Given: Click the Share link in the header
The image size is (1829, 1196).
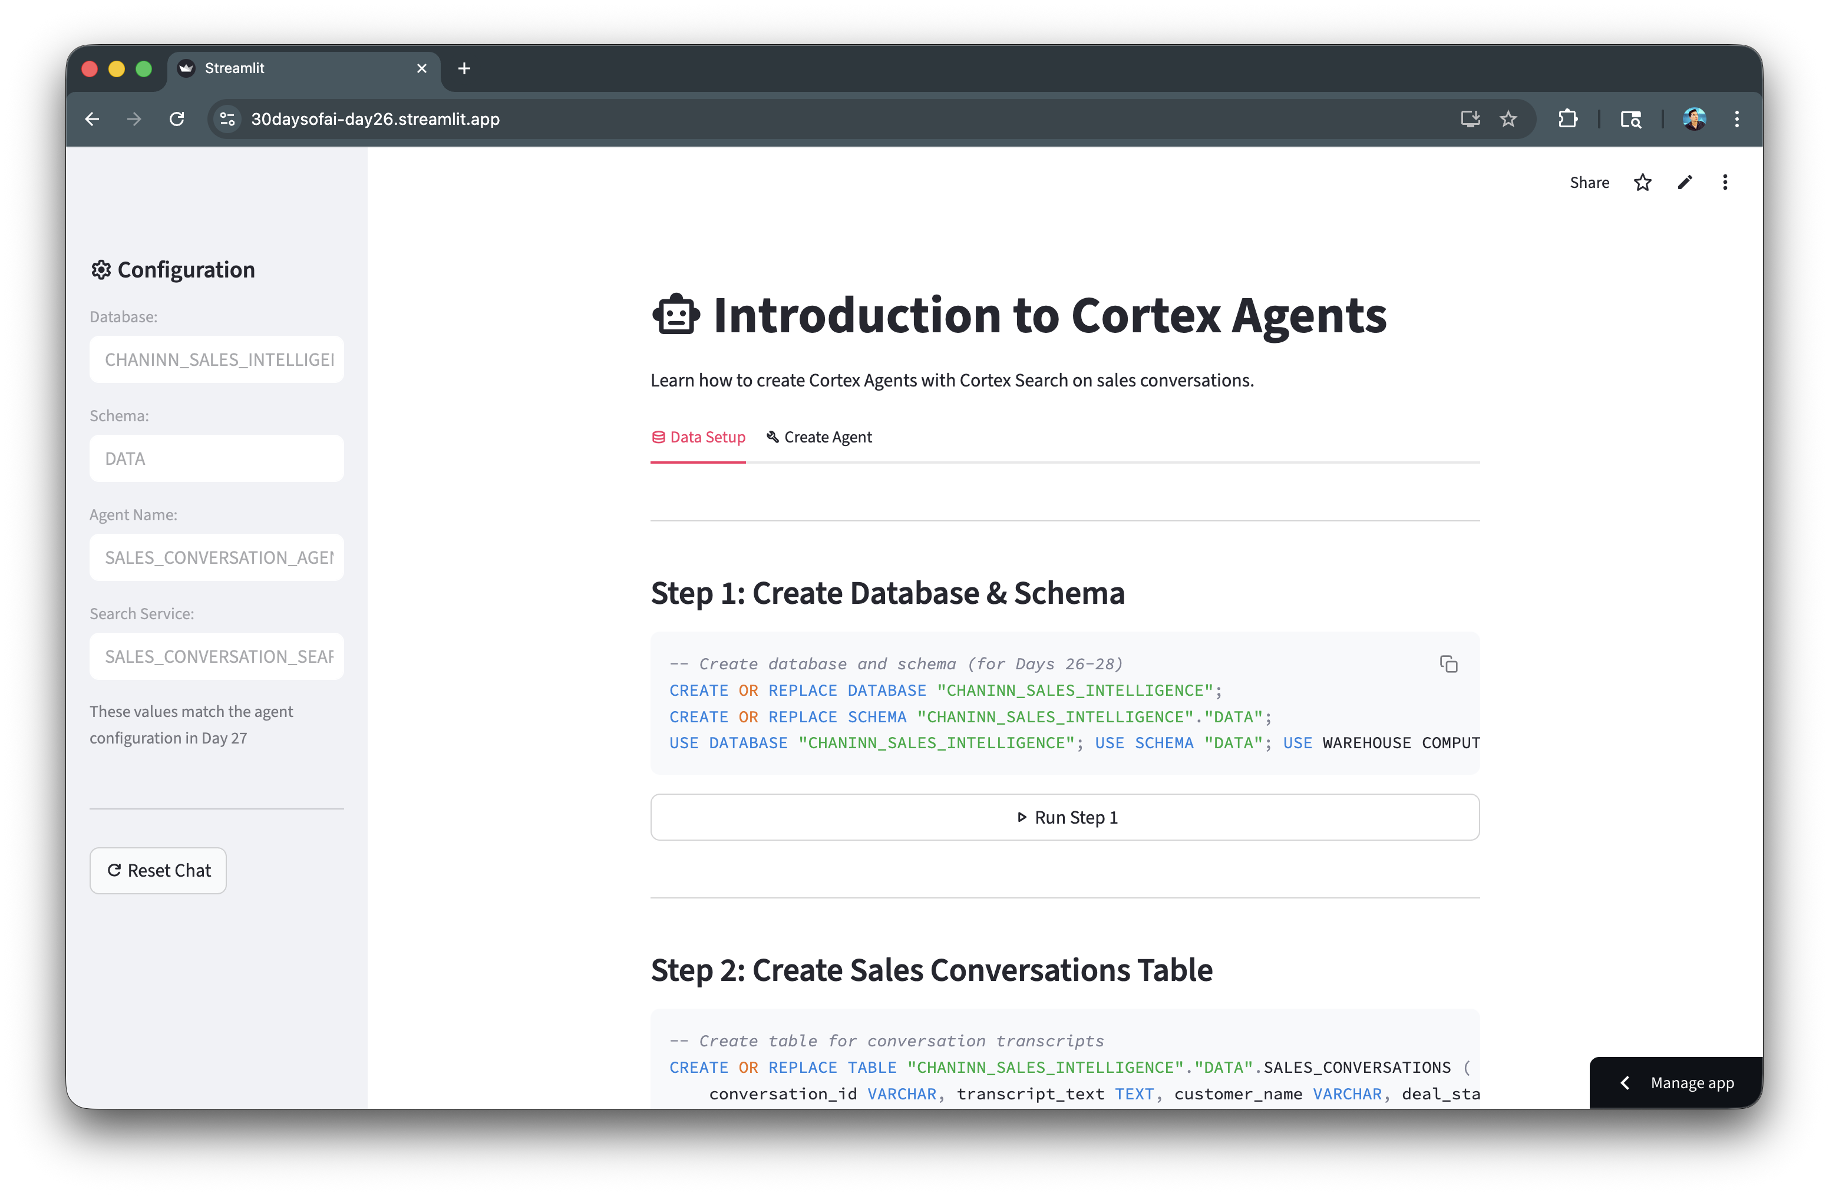Looking at the screenshot, I should [1589, 182].
